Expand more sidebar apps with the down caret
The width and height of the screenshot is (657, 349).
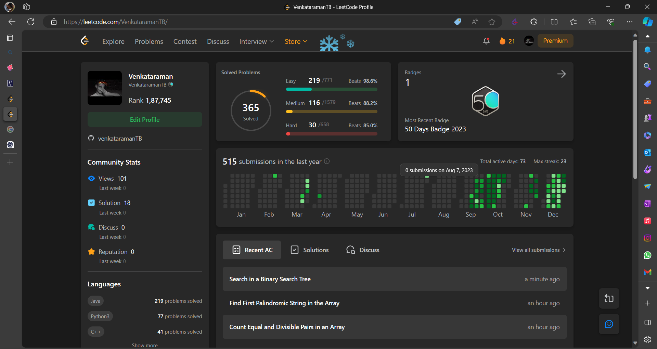point(647,288)
